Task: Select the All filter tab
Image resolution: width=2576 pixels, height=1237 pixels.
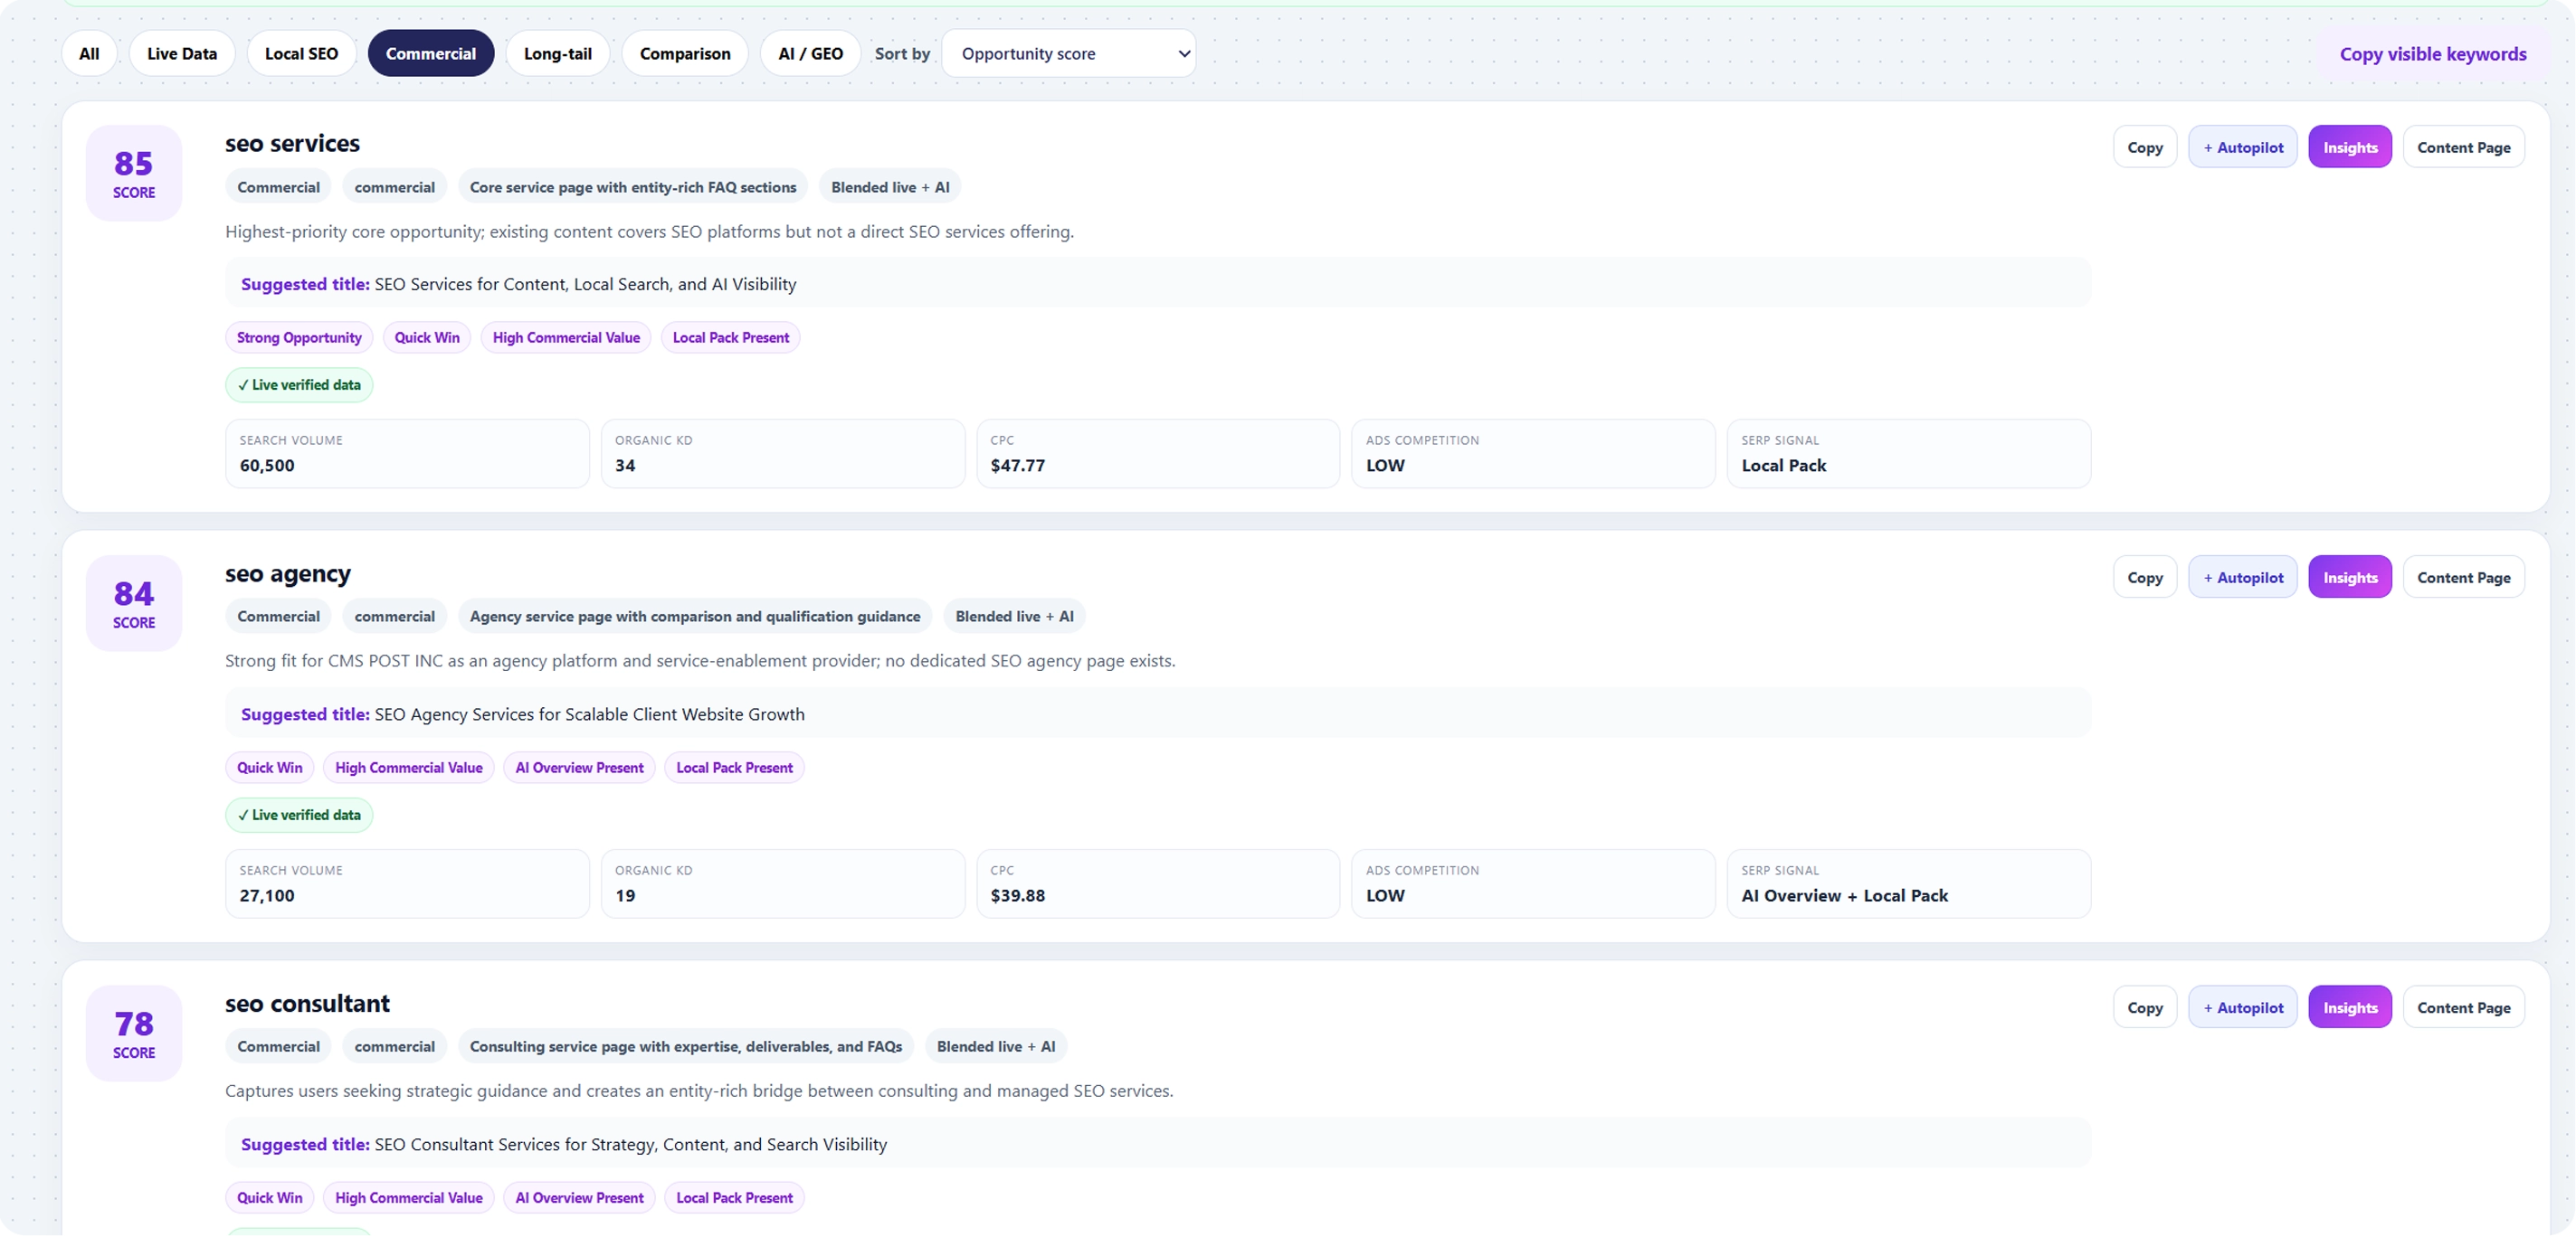Action: pyautogui.click(x=89, y=54)
